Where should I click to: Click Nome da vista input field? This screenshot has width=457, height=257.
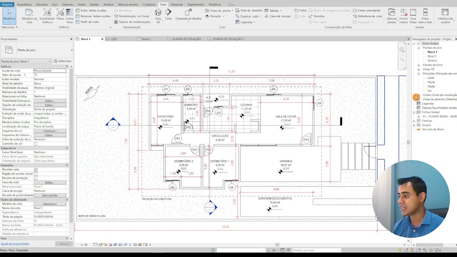point(50,208)
